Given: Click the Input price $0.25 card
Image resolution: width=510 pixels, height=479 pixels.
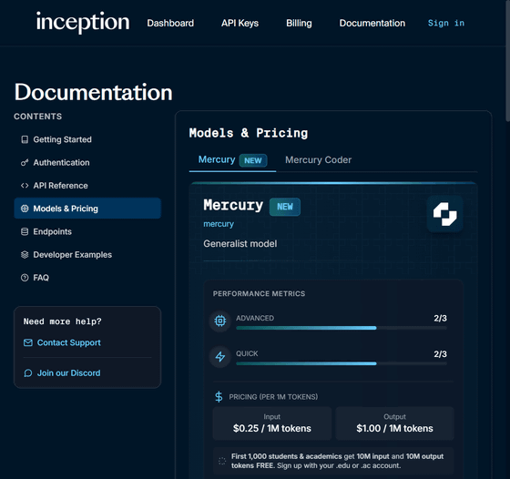Looking at the screenshot, I should pos(272,423).
